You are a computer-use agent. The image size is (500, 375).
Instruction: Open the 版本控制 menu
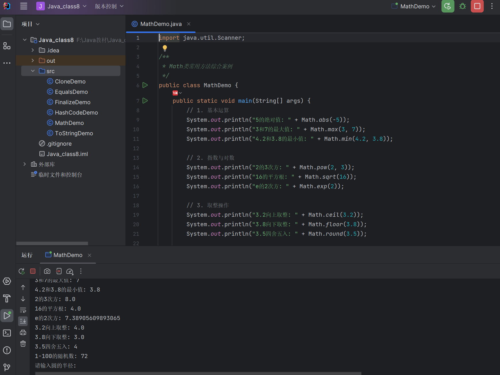tap(109, 6)
